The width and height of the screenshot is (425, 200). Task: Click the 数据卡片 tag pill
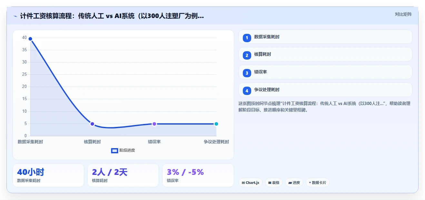click(318, 183)
